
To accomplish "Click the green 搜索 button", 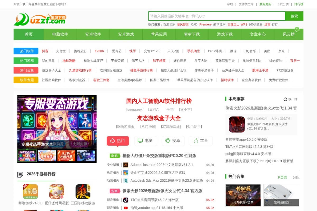I will click(x=294, y=16).
